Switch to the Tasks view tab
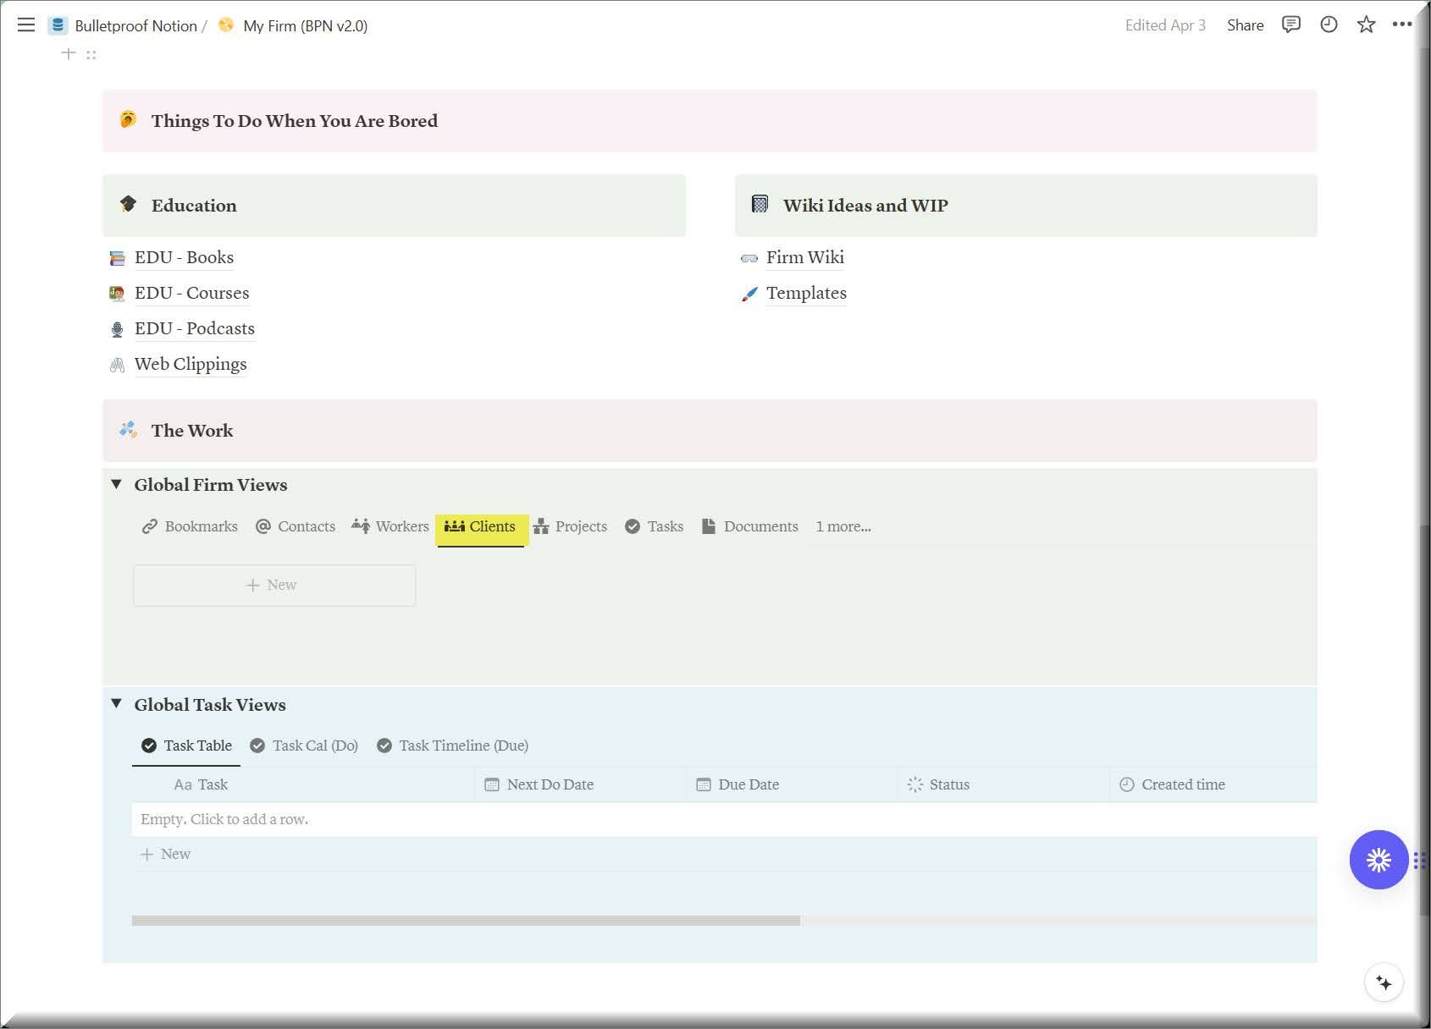This screenshot has width=1431, height=1029. click(x=654, y=526)
